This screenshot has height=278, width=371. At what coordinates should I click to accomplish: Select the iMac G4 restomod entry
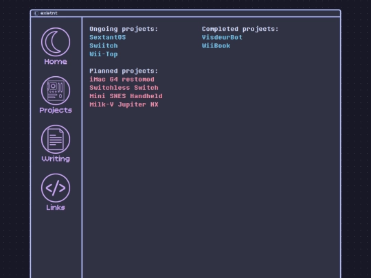(x=122, y=79)
